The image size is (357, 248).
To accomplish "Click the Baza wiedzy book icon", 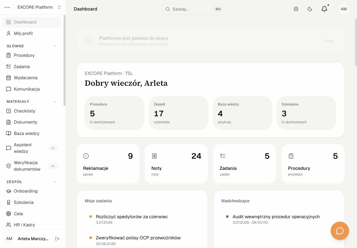I will 9,133.
